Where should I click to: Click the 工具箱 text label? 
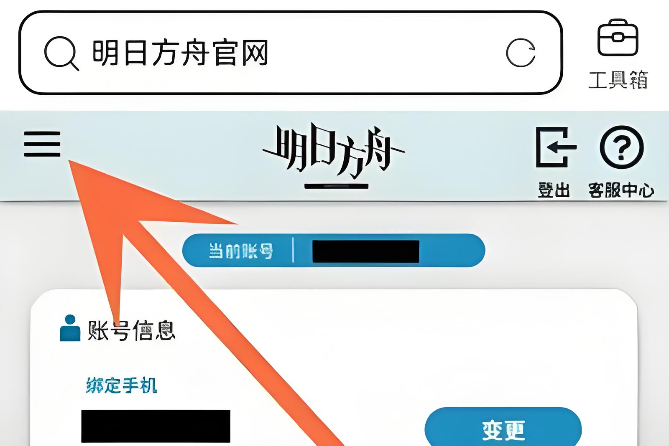coord(618,80)
